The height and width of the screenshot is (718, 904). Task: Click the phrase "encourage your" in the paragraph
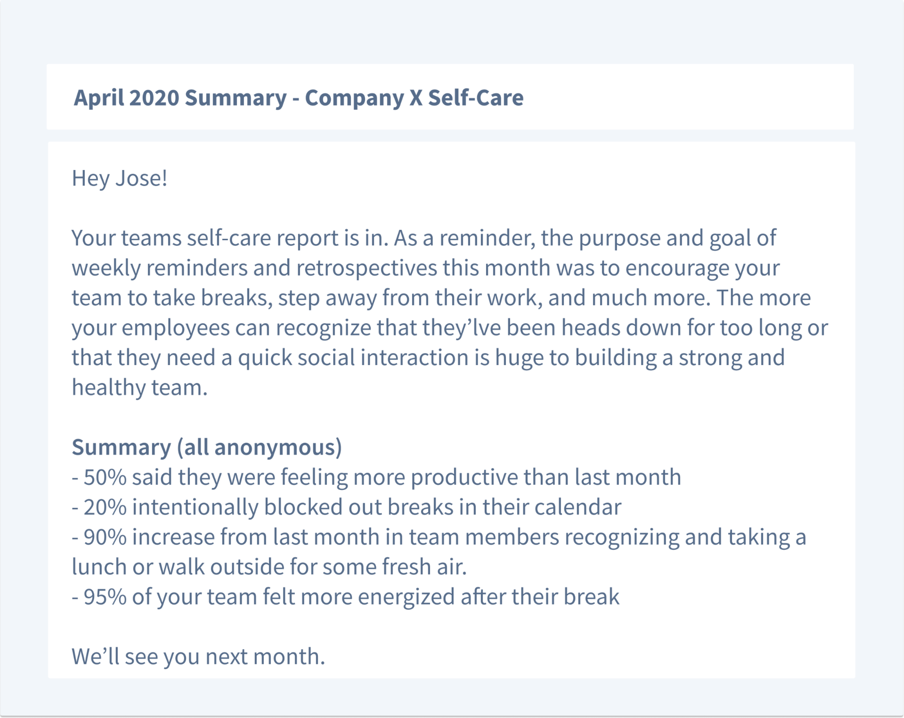point(702,268)
